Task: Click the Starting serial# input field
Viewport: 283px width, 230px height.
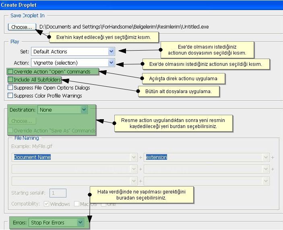Action: pos(58,193)
